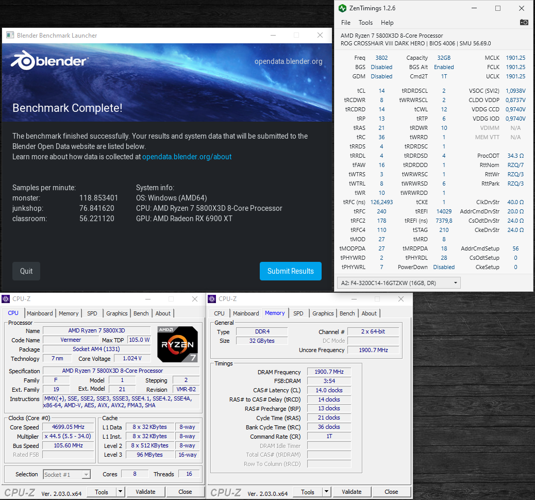This screenshot has width=535, height=500.
Task: Click the ZenTimings app logo icon
Action: 343,8
